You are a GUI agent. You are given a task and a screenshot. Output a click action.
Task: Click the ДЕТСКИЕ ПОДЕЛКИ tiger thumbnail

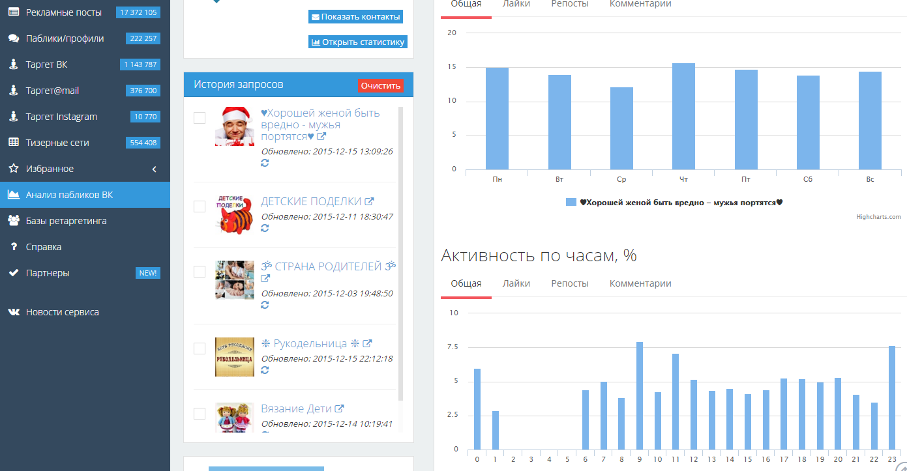click(235, 215)
